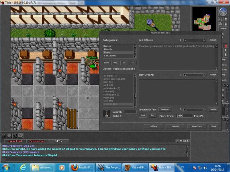The image size is (230, 172).
Task: Choose the Sell offer type
Action: coord(143,116)
